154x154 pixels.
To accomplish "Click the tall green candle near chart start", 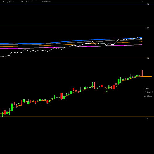I will pos(12,107).
